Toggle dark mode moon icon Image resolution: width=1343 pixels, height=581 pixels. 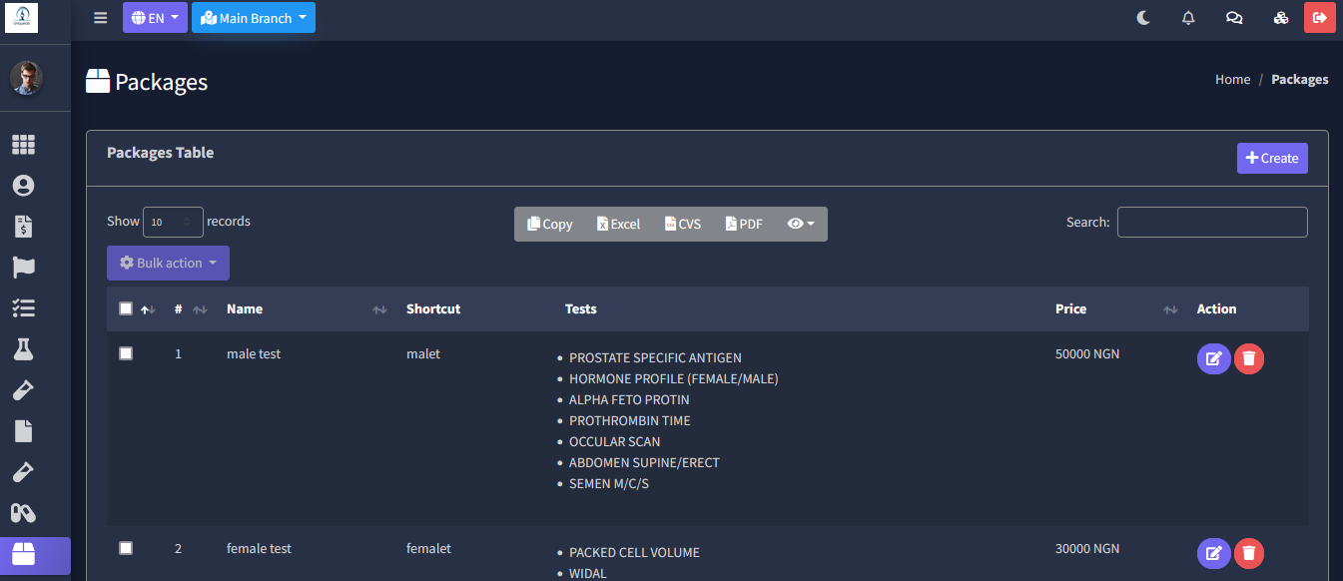(x=1144, y=18)
